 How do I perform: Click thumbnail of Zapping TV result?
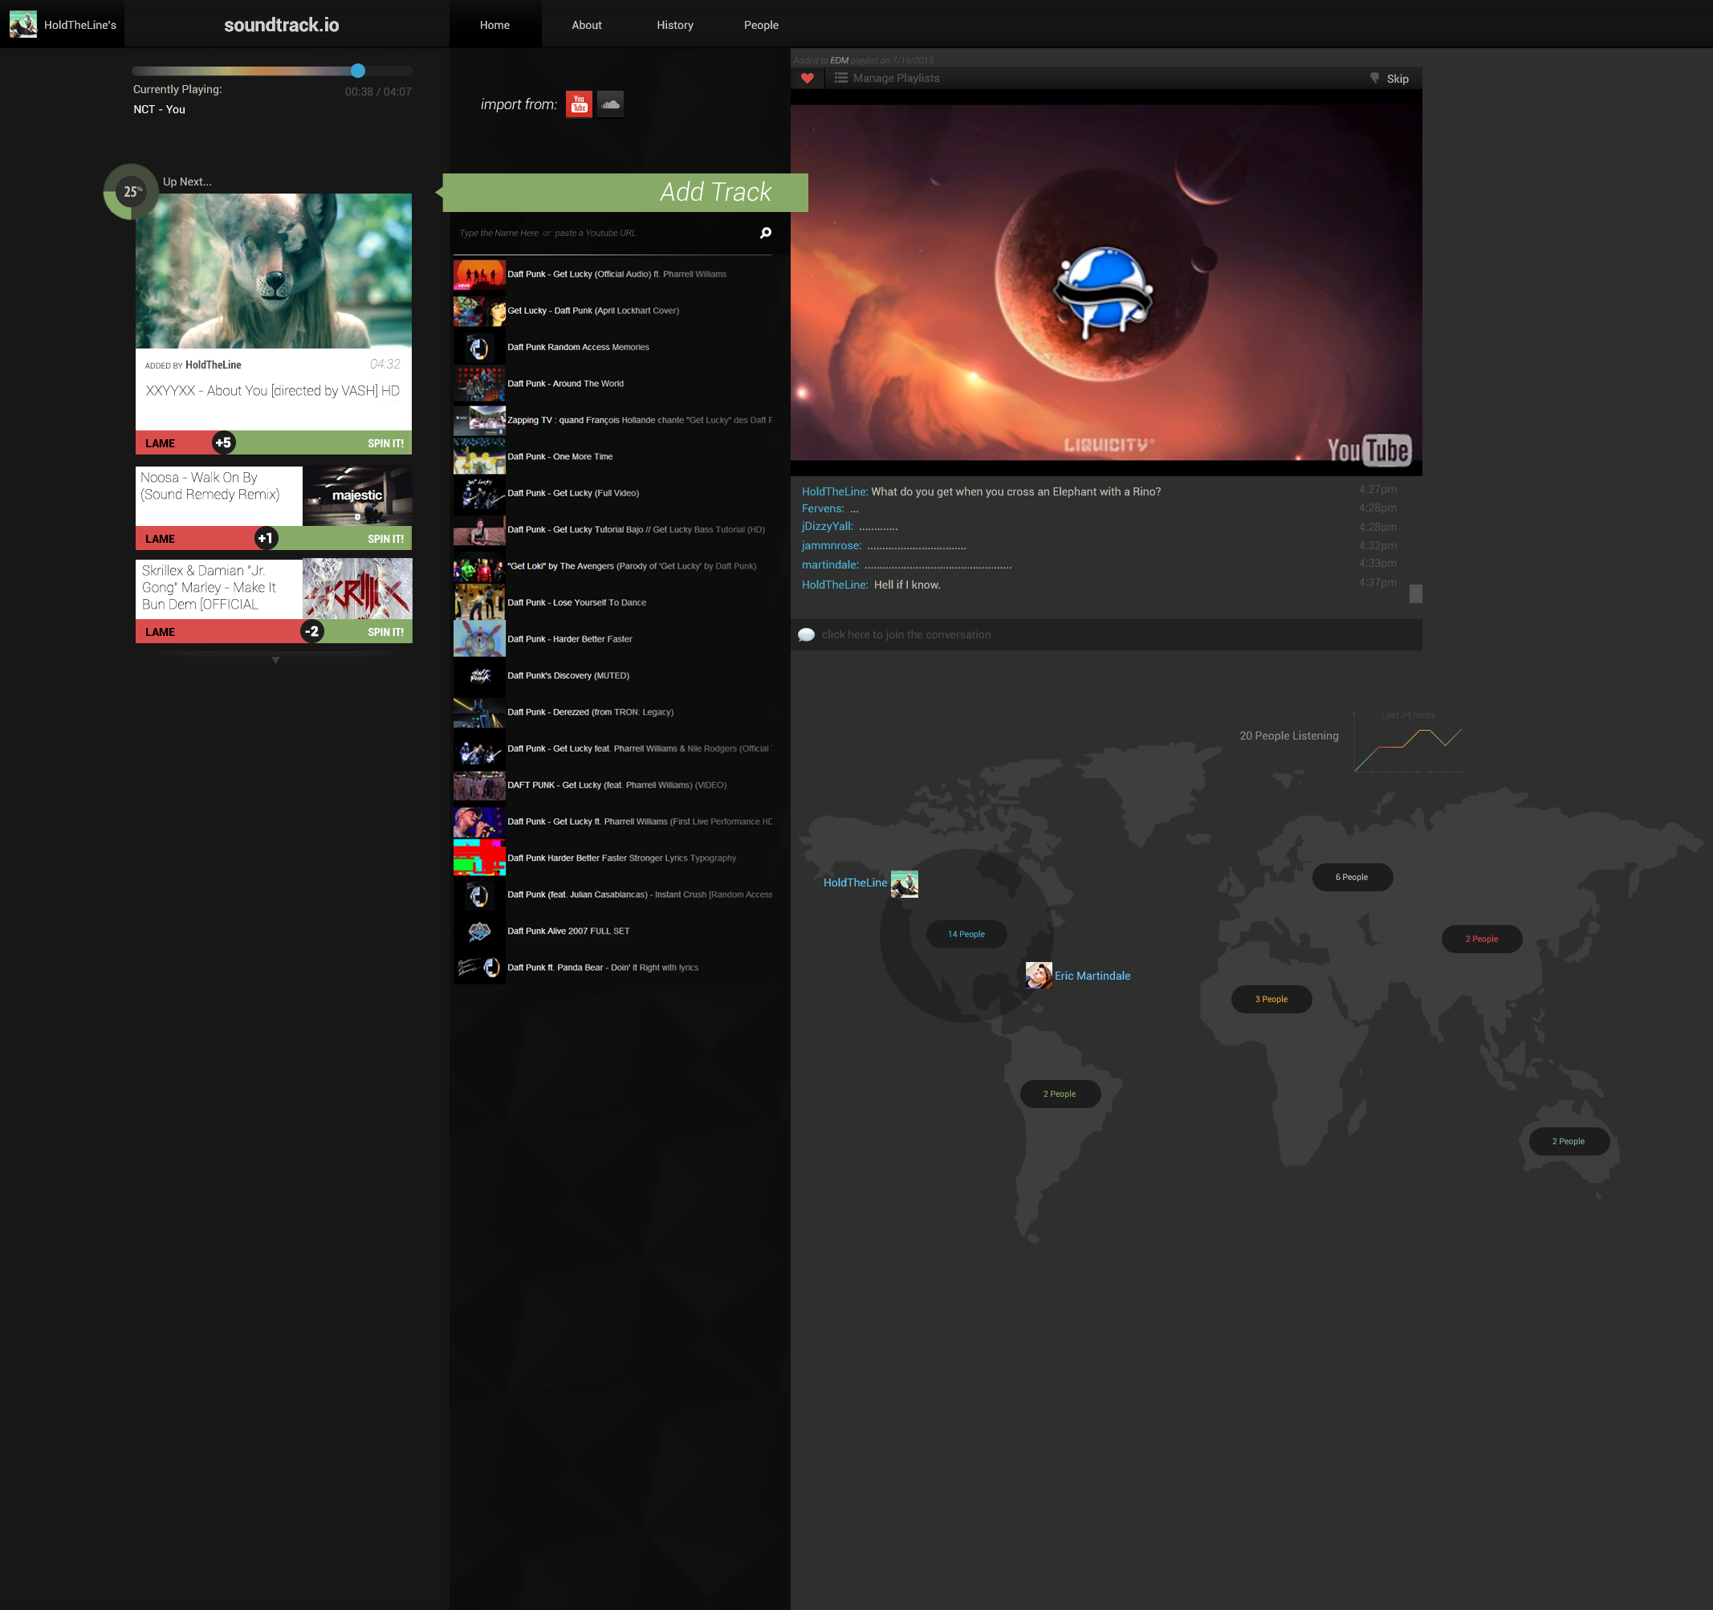479,421
